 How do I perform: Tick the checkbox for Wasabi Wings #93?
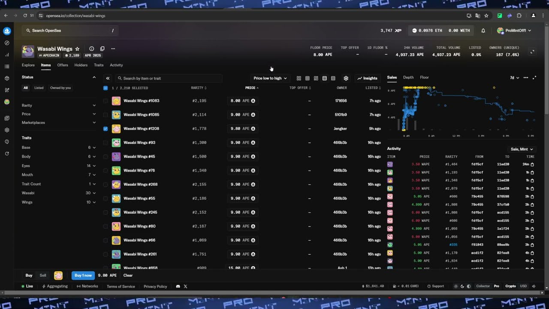coord(106,142)
